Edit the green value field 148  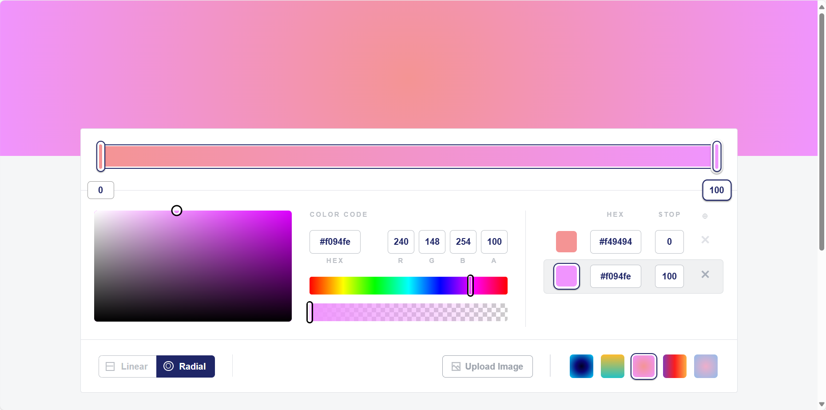coord(432,242)
